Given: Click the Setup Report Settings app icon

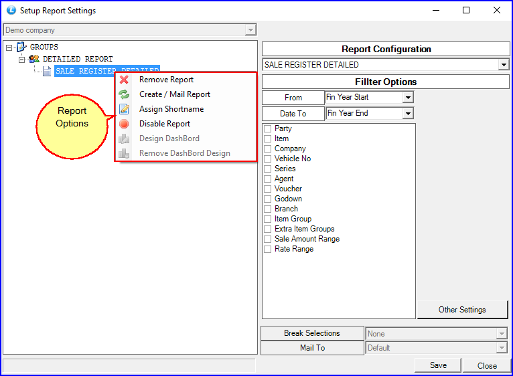Looking at the screenshot, I should pos(11,10).
